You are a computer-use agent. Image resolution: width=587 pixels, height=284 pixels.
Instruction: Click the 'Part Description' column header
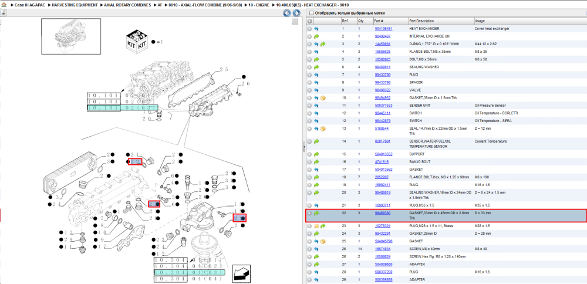441,21
